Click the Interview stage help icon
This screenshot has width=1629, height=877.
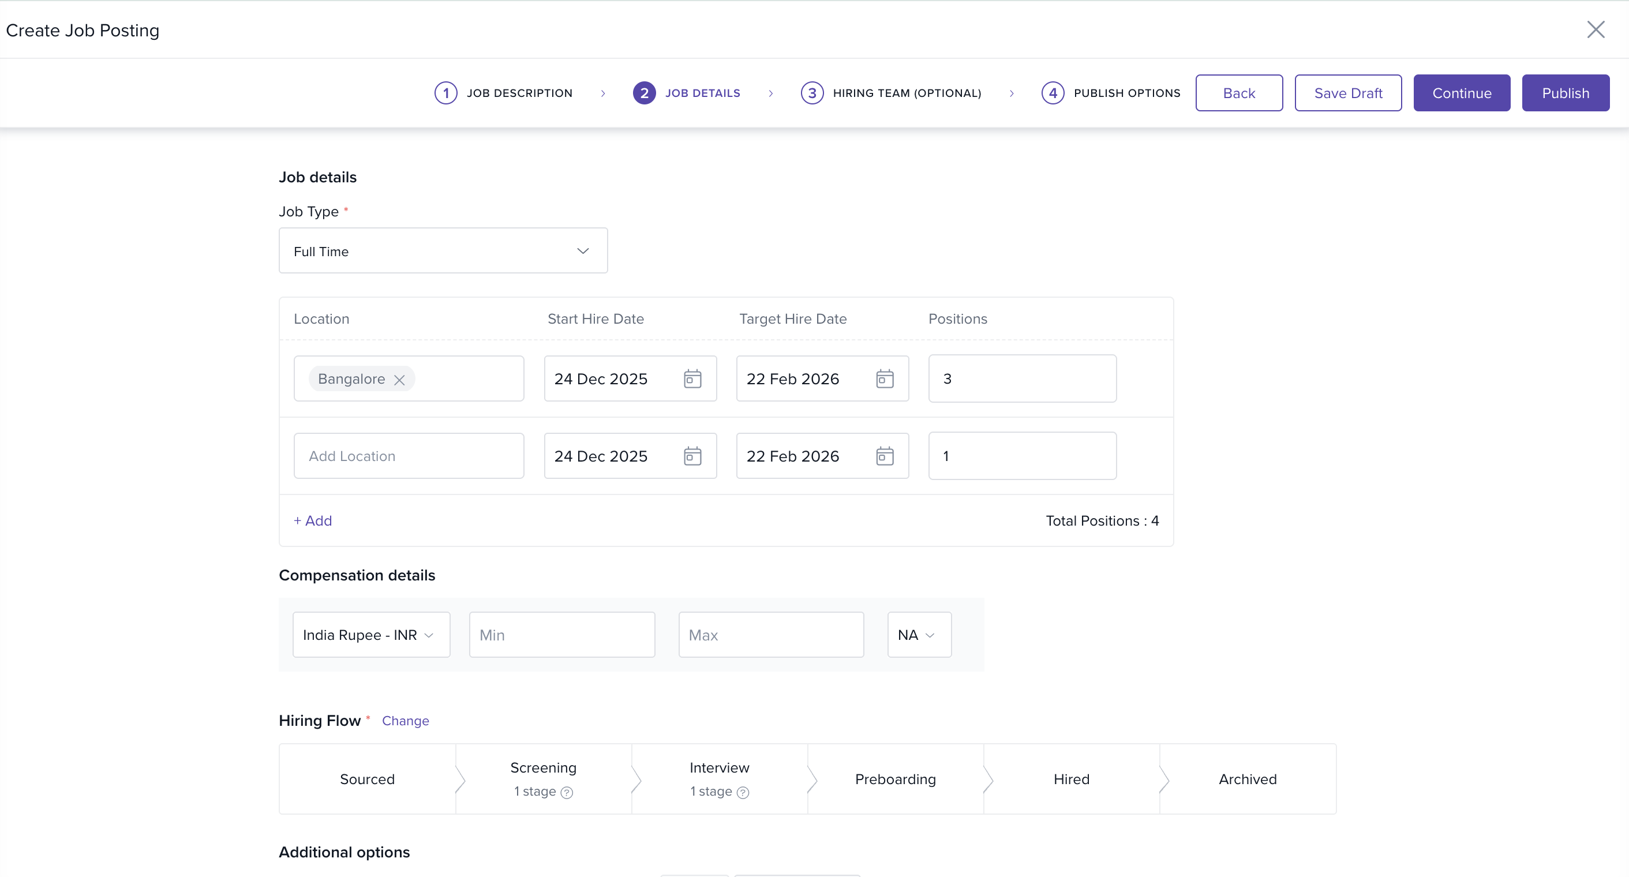[x=743, y=792]
